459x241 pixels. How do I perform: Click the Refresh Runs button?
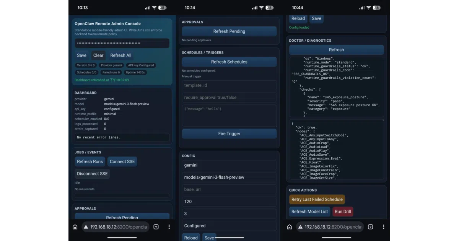click(x=90, y=161)
